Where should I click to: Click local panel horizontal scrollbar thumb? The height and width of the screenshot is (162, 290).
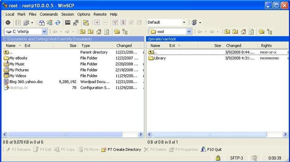click(x=65, y=134)
